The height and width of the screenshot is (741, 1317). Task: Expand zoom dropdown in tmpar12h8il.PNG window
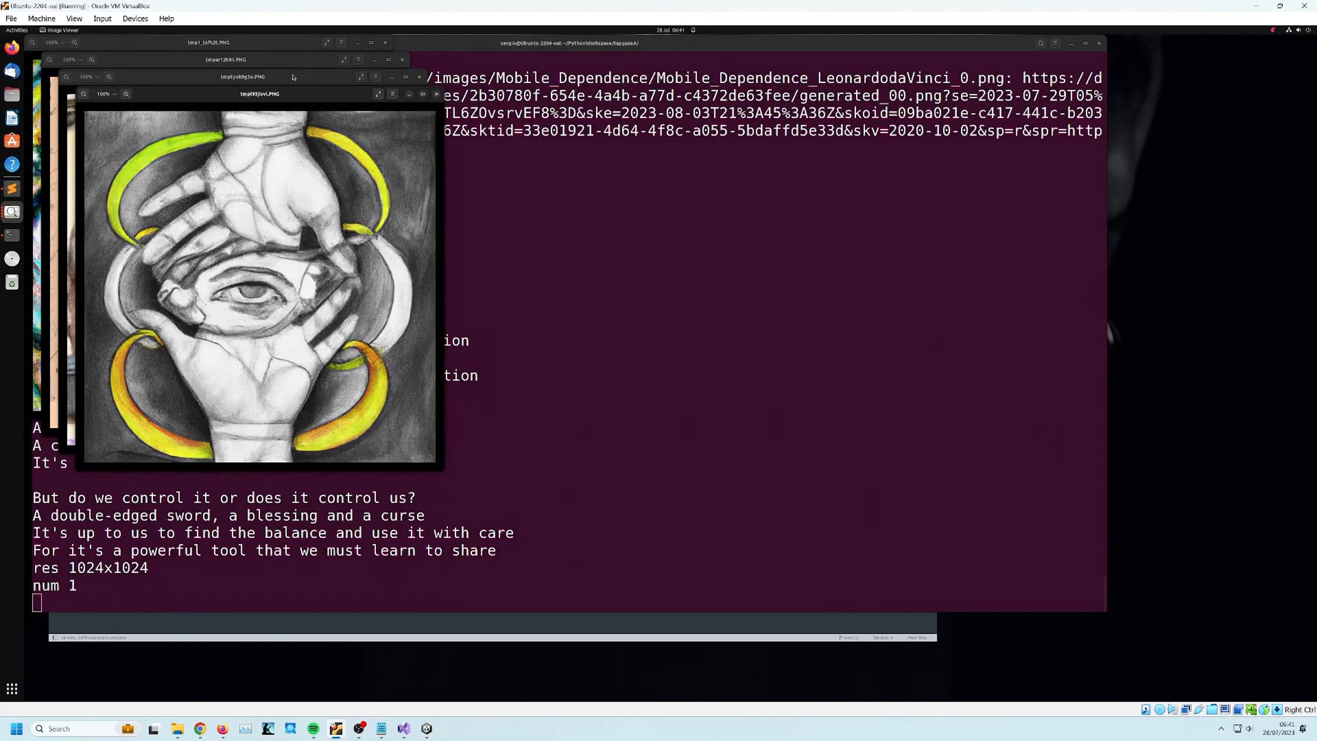72,60
